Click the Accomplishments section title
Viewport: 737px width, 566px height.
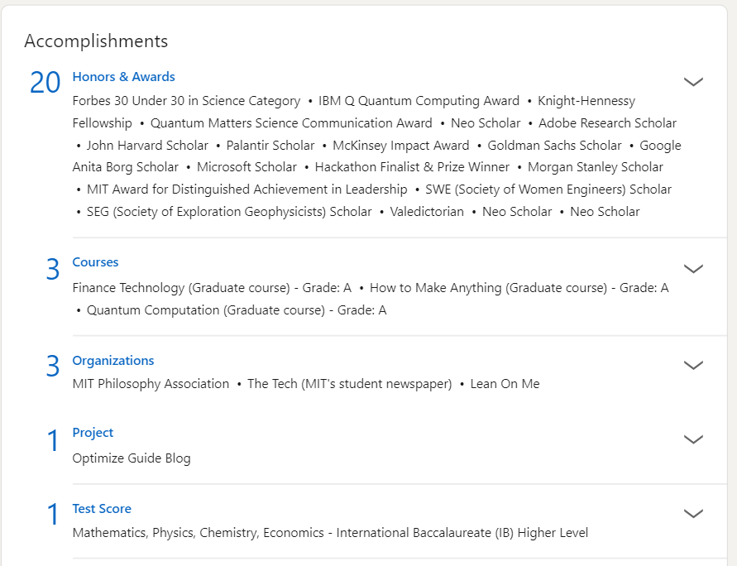(96, 41)
